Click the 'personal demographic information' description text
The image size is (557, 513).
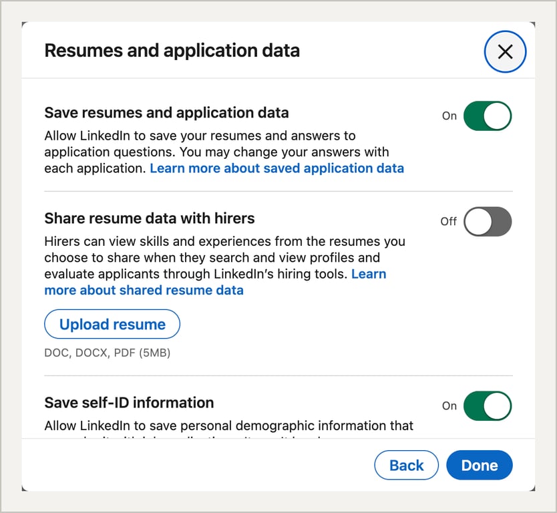tap(229, 425)
